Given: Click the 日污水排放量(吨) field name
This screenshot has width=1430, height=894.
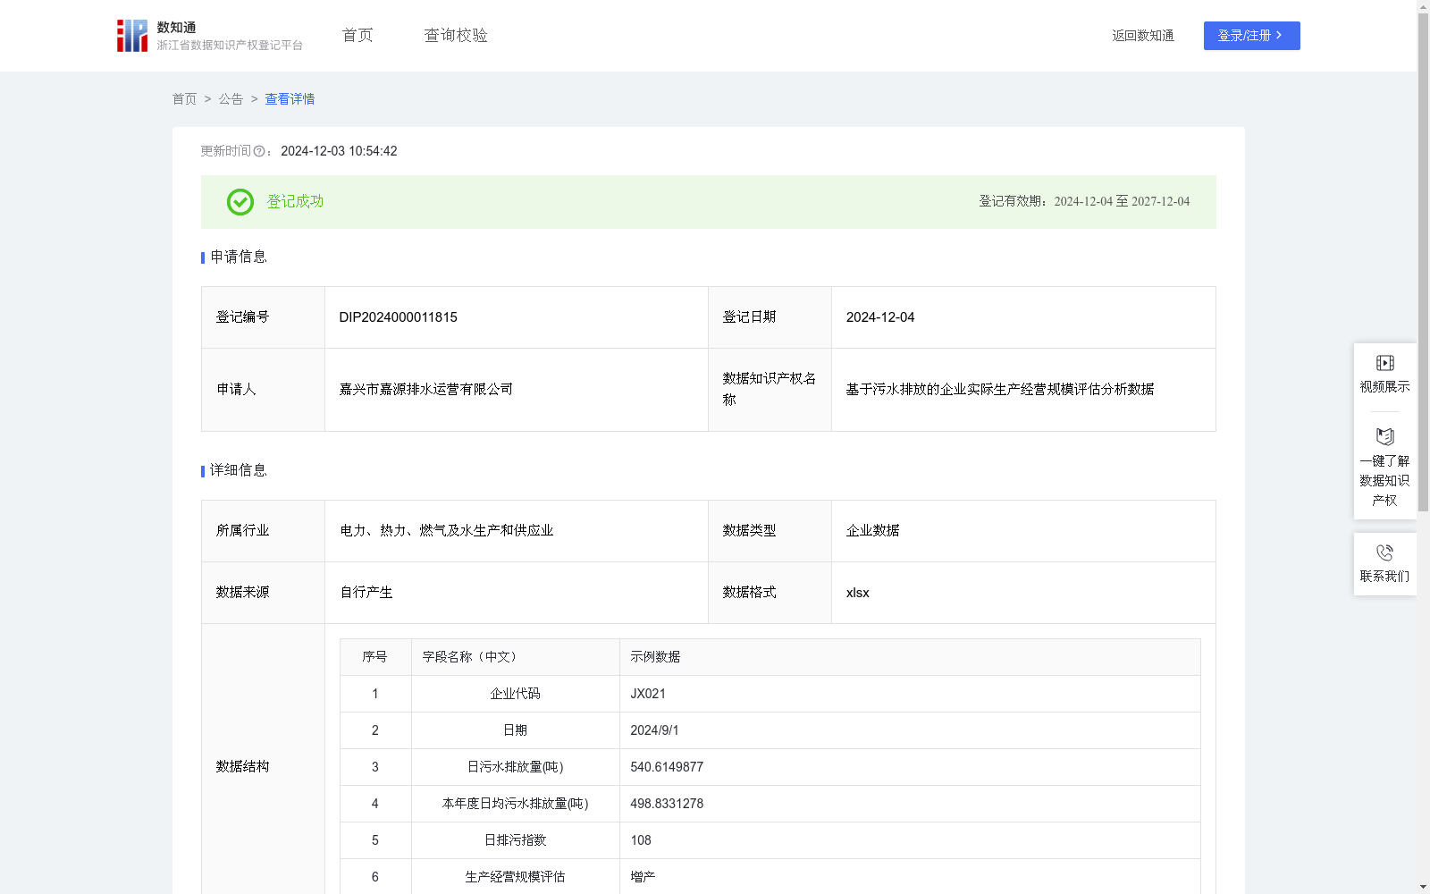Looking at the screenshot, I should (516, 767).
